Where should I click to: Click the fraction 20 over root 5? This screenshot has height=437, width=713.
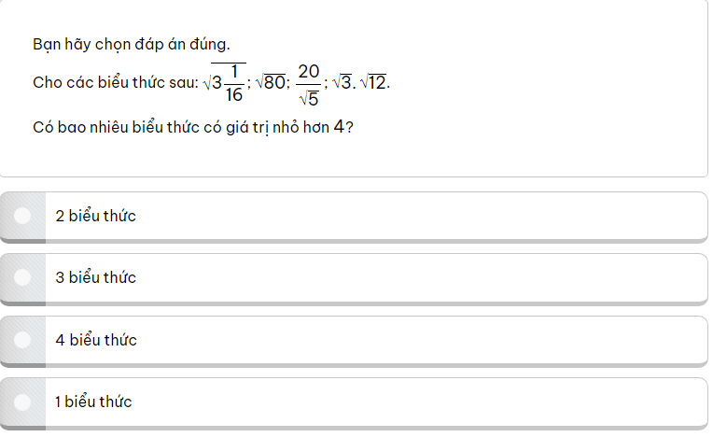click(308, 83)
